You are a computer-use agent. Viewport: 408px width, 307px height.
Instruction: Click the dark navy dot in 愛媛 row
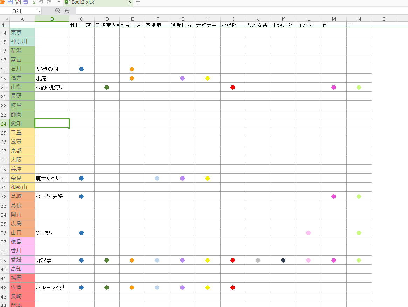click(283, 260)
